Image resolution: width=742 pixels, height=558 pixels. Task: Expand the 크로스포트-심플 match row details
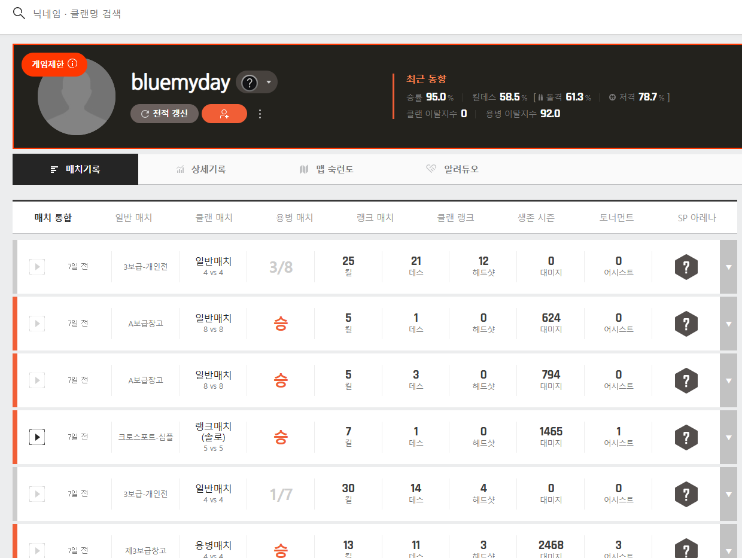click(728, 437)
